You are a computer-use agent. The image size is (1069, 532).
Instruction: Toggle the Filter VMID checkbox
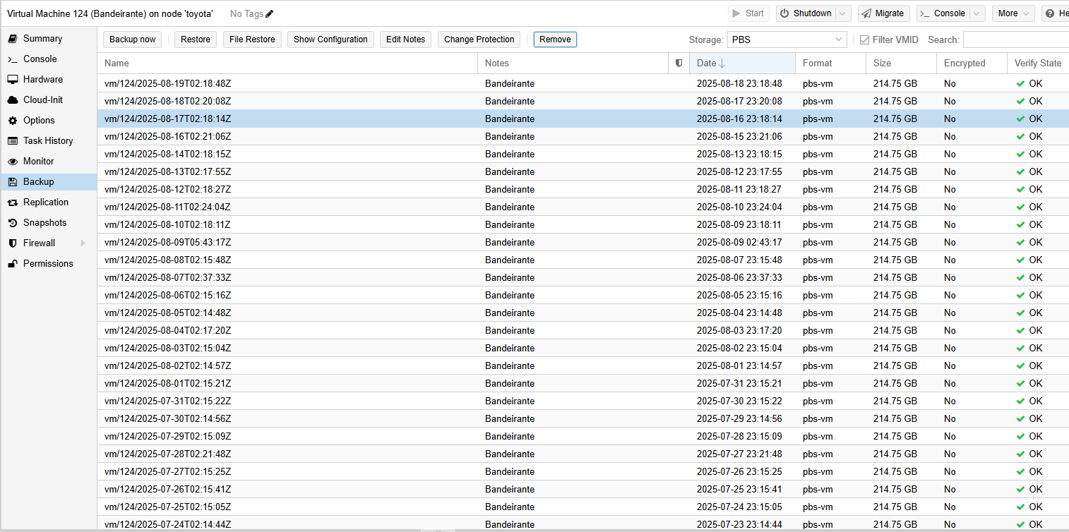coord(865,40)
